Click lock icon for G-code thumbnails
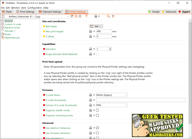Screen dimensions: 192x139 pyautogui.click(x=91, y=100)
